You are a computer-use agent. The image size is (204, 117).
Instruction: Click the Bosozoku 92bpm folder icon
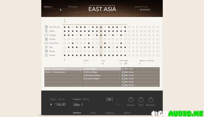tap(85, 75)
